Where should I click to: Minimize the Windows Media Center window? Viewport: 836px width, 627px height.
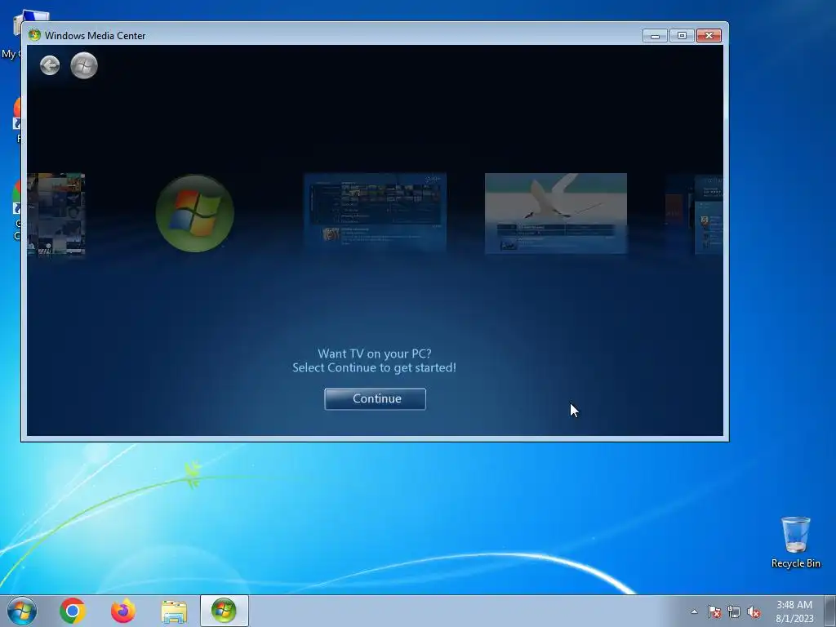pos(655,36)
